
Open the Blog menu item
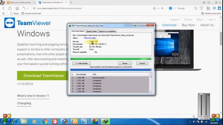(x=200, y=19)
